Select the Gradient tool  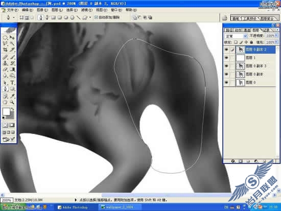pyautogui.click(x=12, y=69)
